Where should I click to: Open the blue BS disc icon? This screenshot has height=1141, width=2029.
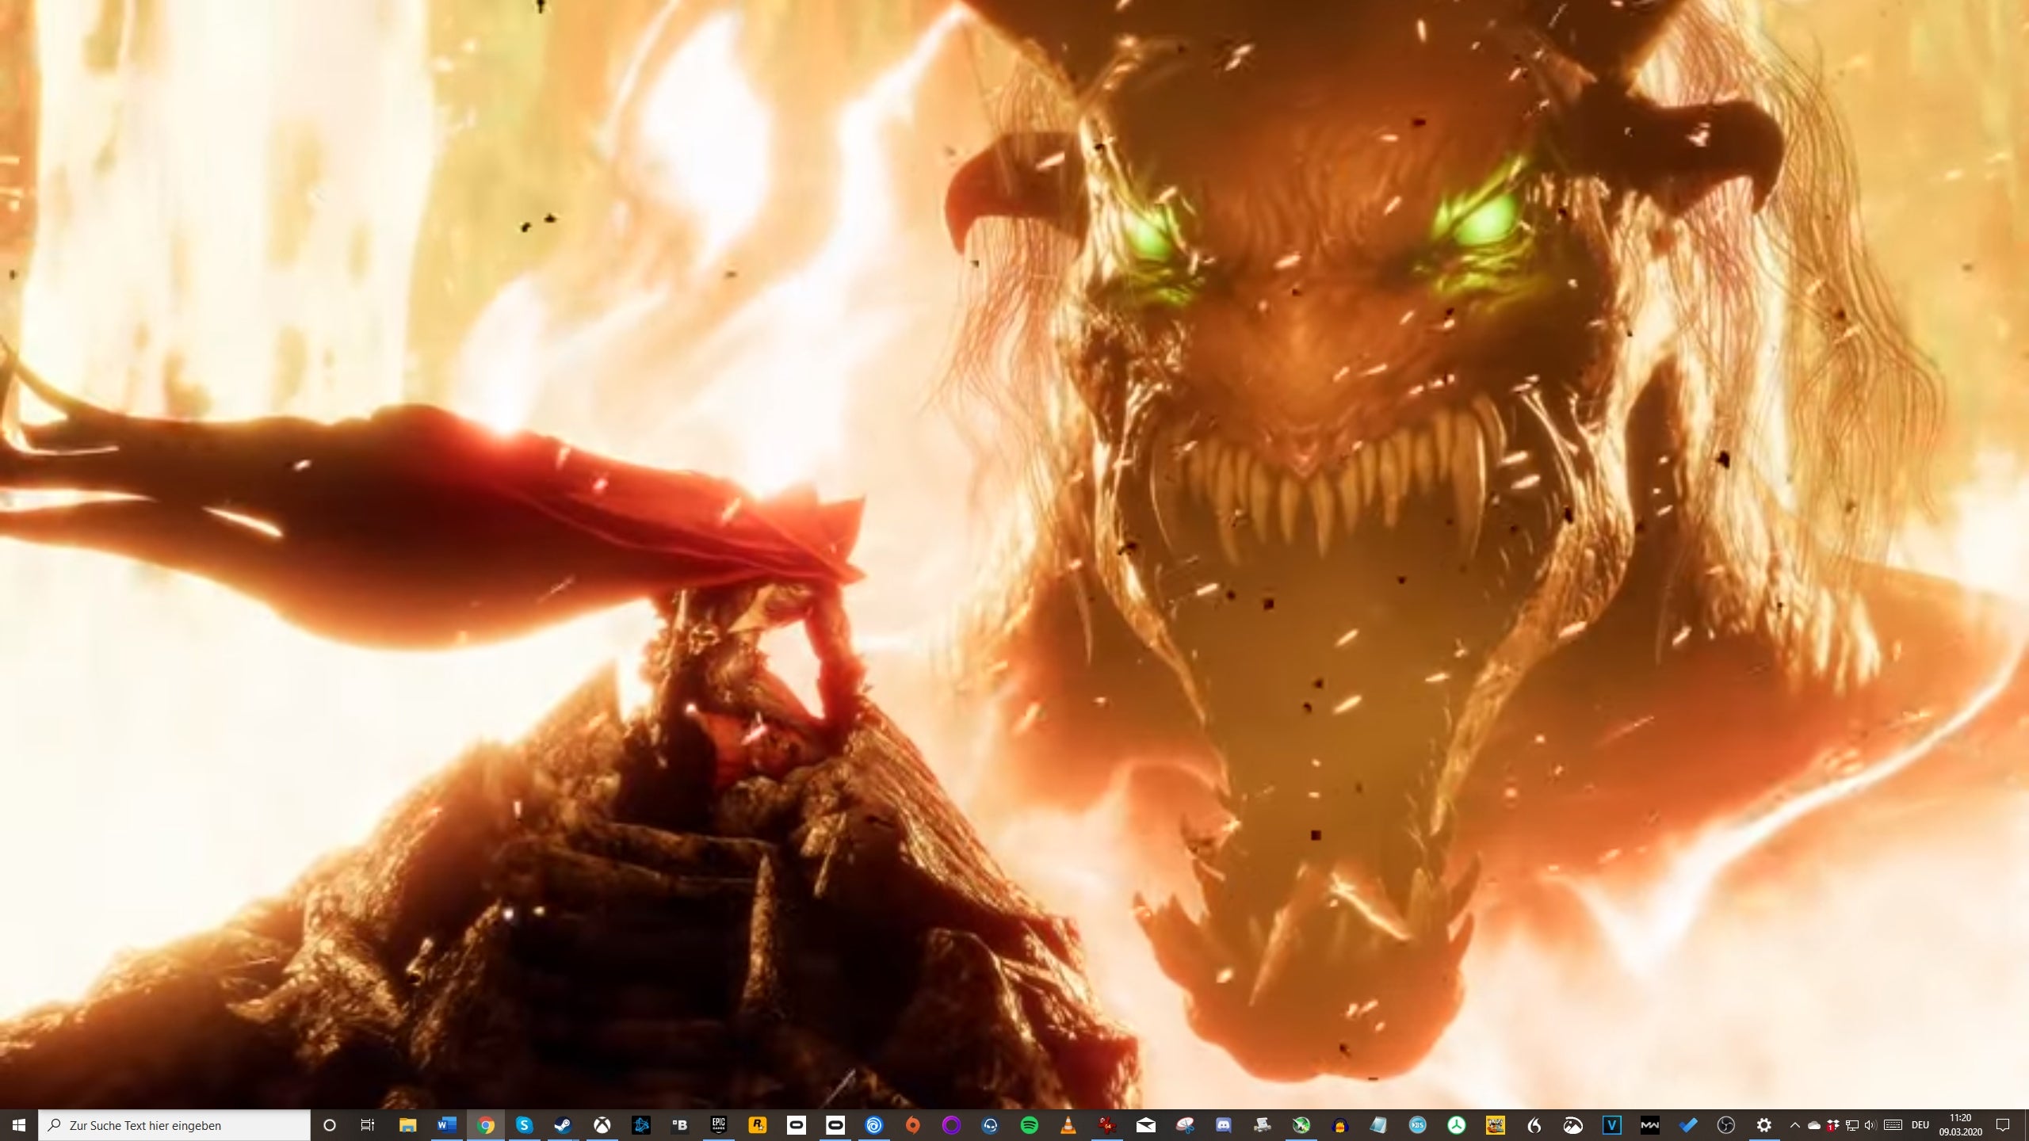pyautogui.click(x=1418, y=1125)
